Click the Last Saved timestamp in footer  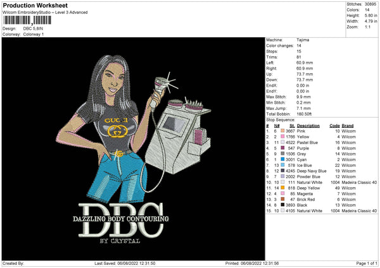[125, 263]
